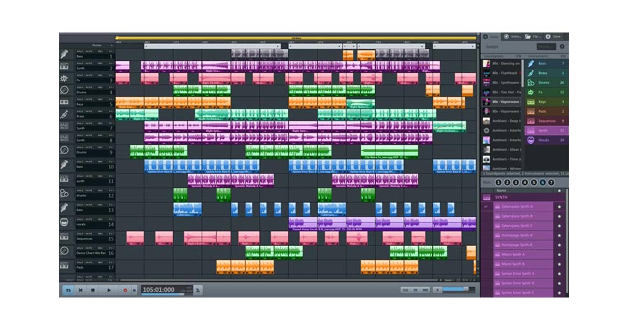Start playback with the play button
This screenshot has width=628, height=330.
108,290
